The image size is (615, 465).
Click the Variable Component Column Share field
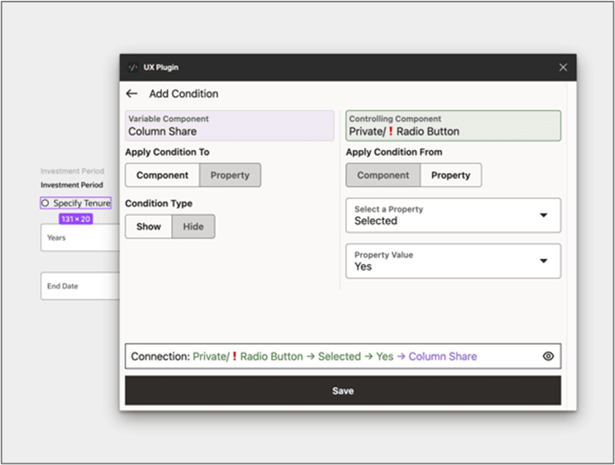point(229,126)
